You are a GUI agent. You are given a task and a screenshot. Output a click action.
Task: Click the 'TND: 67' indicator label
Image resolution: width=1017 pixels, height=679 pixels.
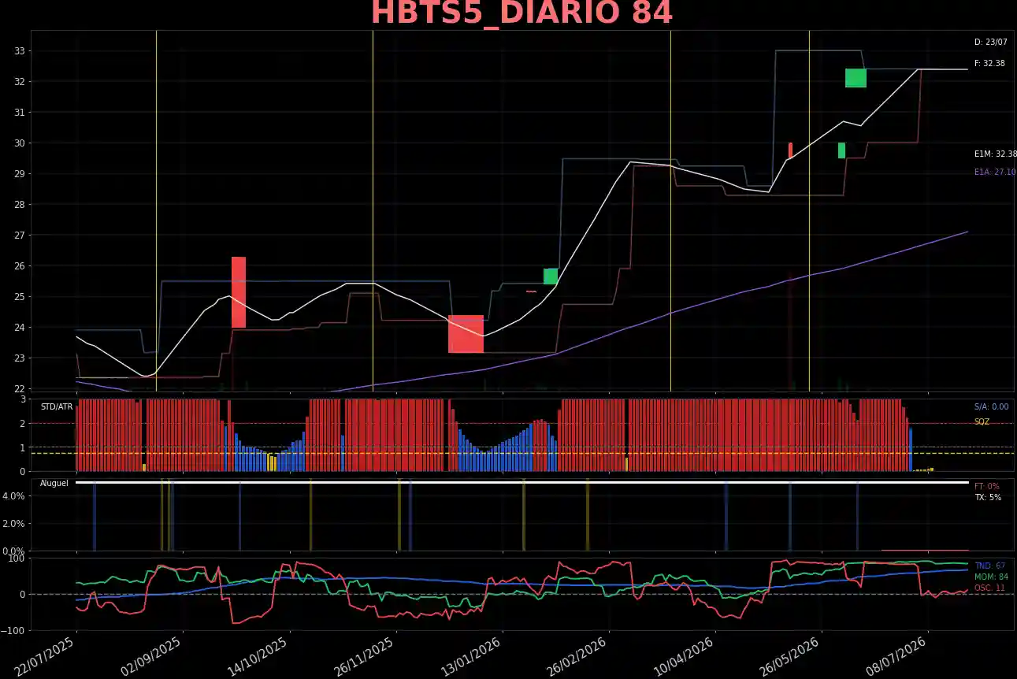tap(989, 566)
